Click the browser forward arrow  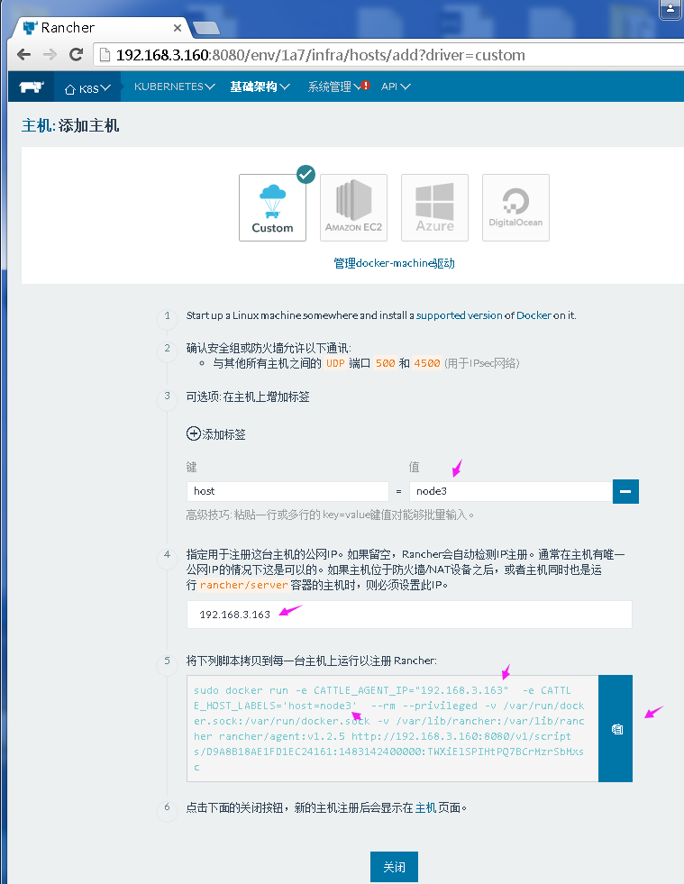click(x=50, y=55)
